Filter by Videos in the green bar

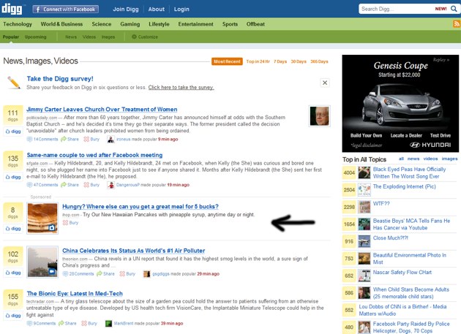coord(89,37)
